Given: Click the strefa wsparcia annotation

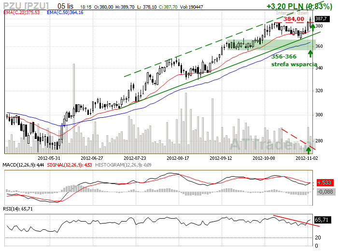Looking at the screenshot, I should [x=294, y=64].
